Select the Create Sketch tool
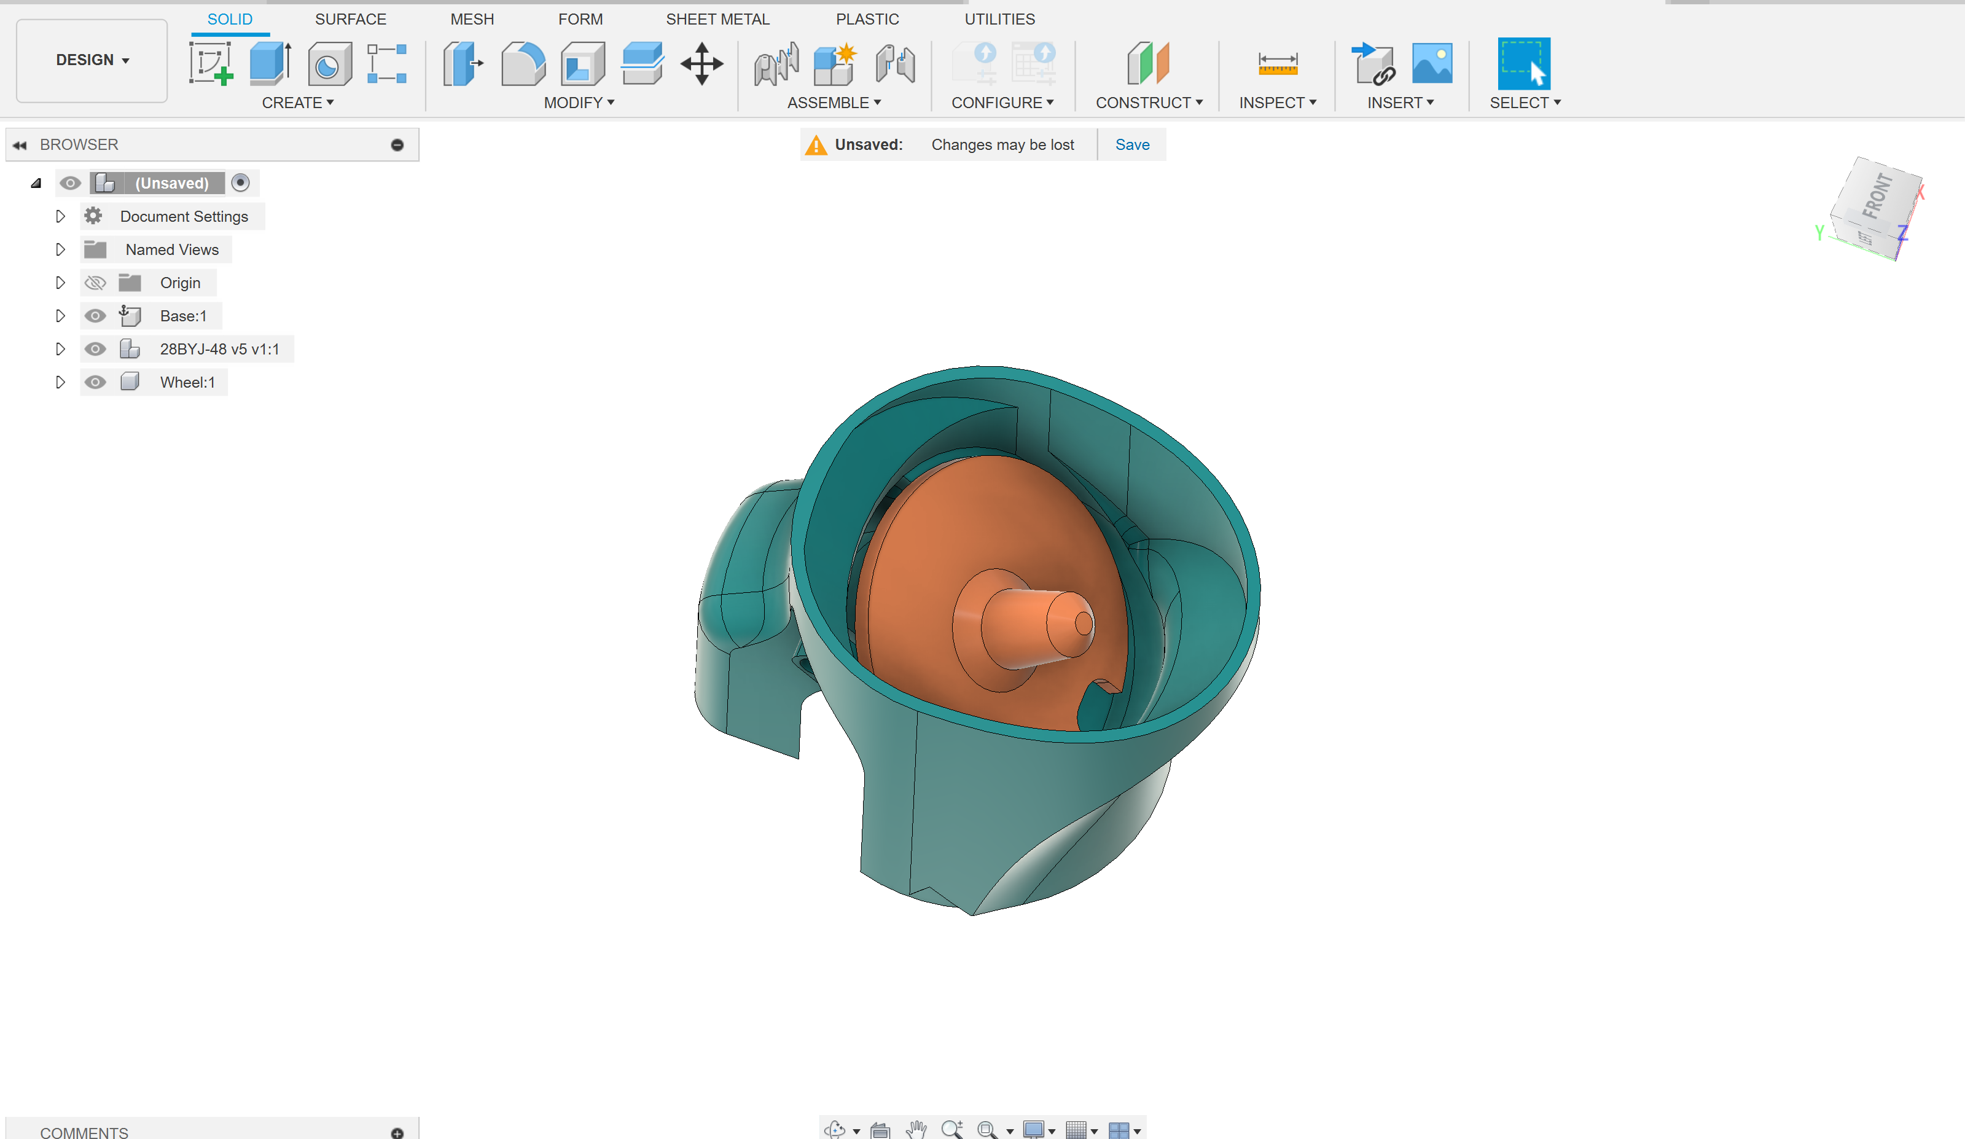The height and width of the screenshot is (1139, 1965). [x=211, y=64]
